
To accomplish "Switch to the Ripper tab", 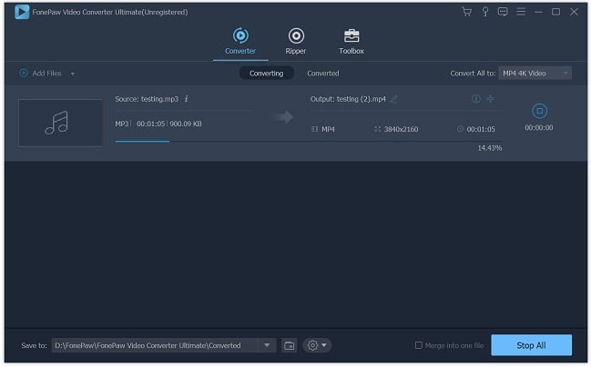I will pyautogui.click(x=296, y=42).
